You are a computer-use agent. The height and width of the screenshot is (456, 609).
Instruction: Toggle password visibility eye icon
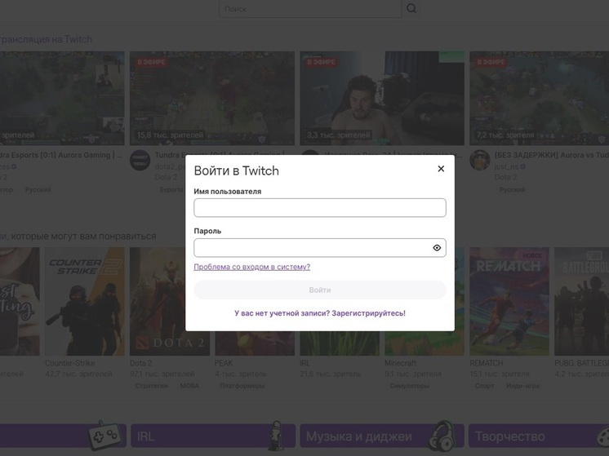tap(437, 248)
